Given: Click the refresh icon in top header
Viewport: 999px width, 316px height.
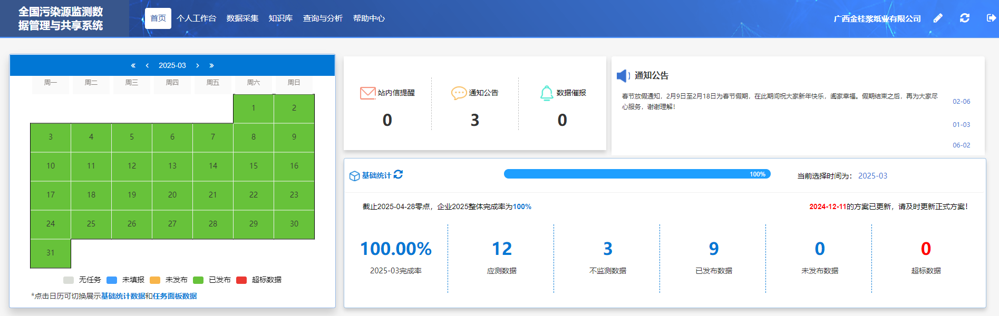Looking at the screenshot, I should [965, 18].
